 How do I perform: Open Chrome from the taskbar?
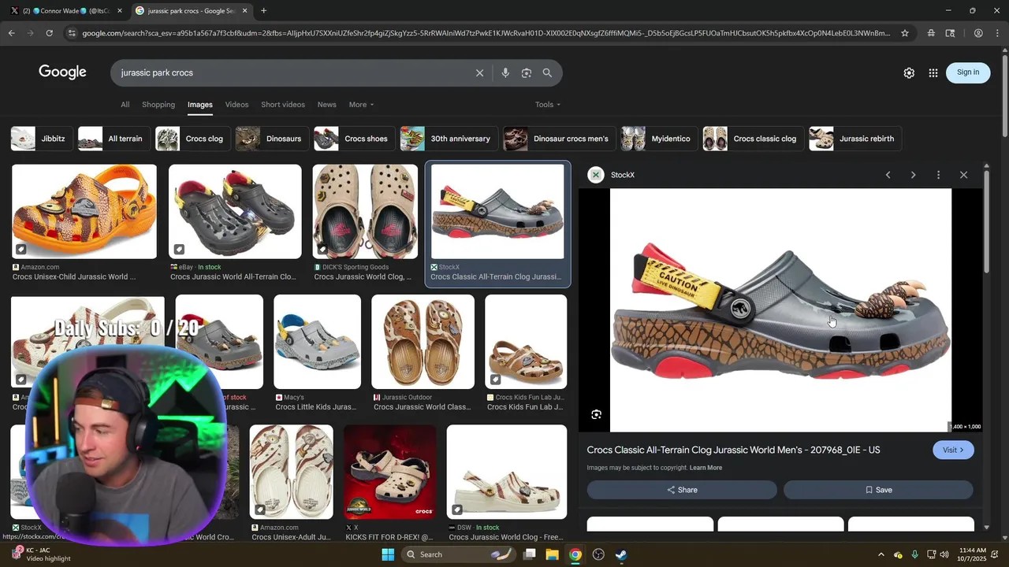[575, 554]
